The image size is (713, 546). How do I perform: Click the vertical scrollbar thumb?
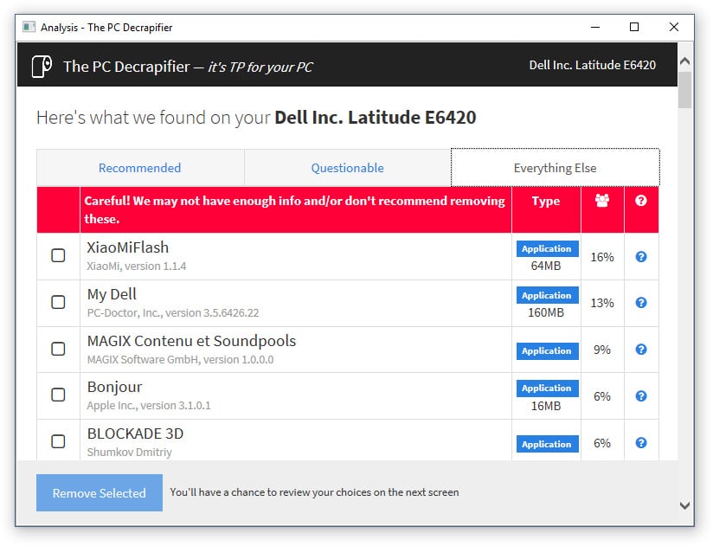coord(684,90)
